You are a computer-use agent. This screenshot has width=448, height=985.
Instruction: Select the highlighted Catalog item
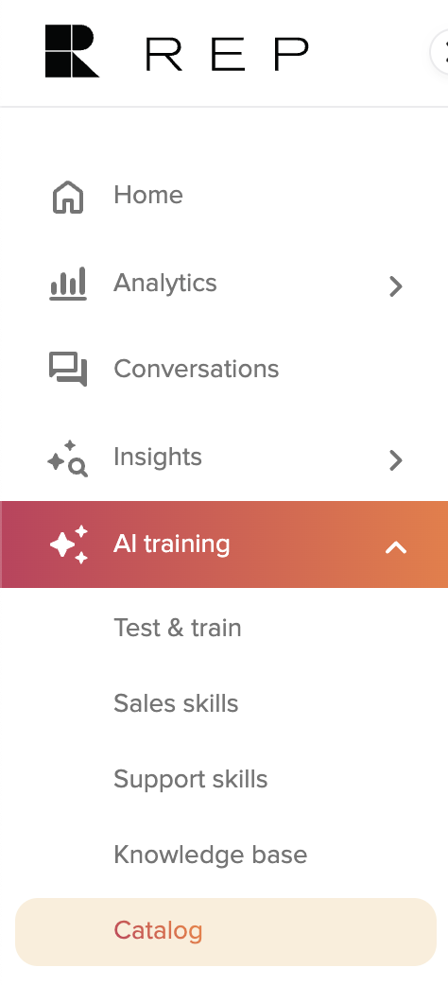pos(226,932)
